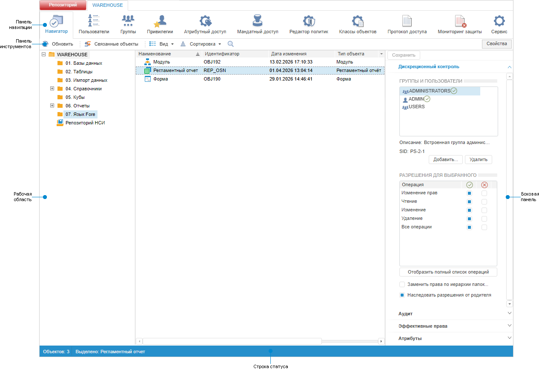The height and width of the screenshot is (369, 539).
Task: Open the Редактор политик icon
Action: pyautogui.click(x=309, y=21)
